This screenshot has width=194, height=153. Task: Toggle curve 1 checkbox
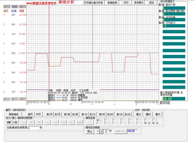pyautogui.click(x=97, y=120)
